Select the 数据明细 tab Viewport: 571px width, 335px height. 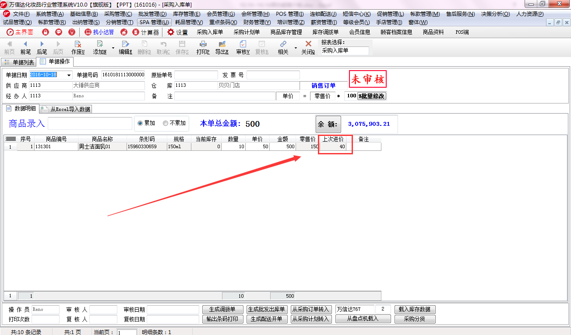pyautogui.click(x=21, y=108)
